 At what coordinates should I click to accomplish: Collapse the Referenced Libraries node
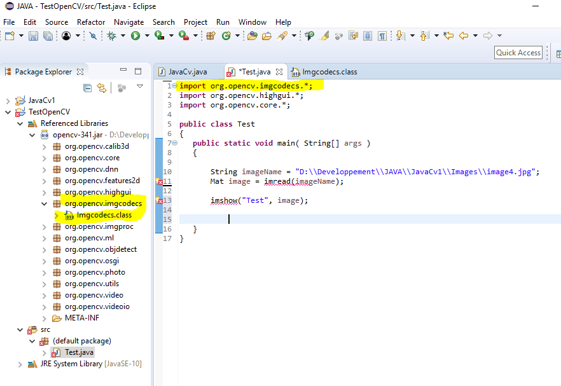[20, 123]
